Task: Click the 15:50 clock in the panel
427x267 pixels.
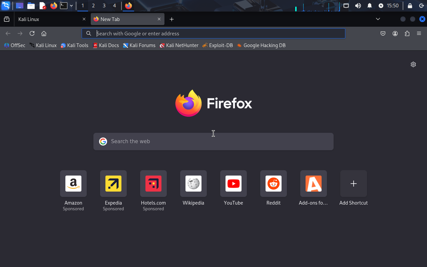Action: tap(393, 6)
